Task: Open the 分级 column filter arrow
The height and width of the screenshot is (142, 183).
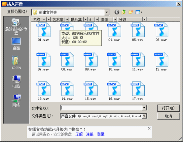Action: point(144,19)
